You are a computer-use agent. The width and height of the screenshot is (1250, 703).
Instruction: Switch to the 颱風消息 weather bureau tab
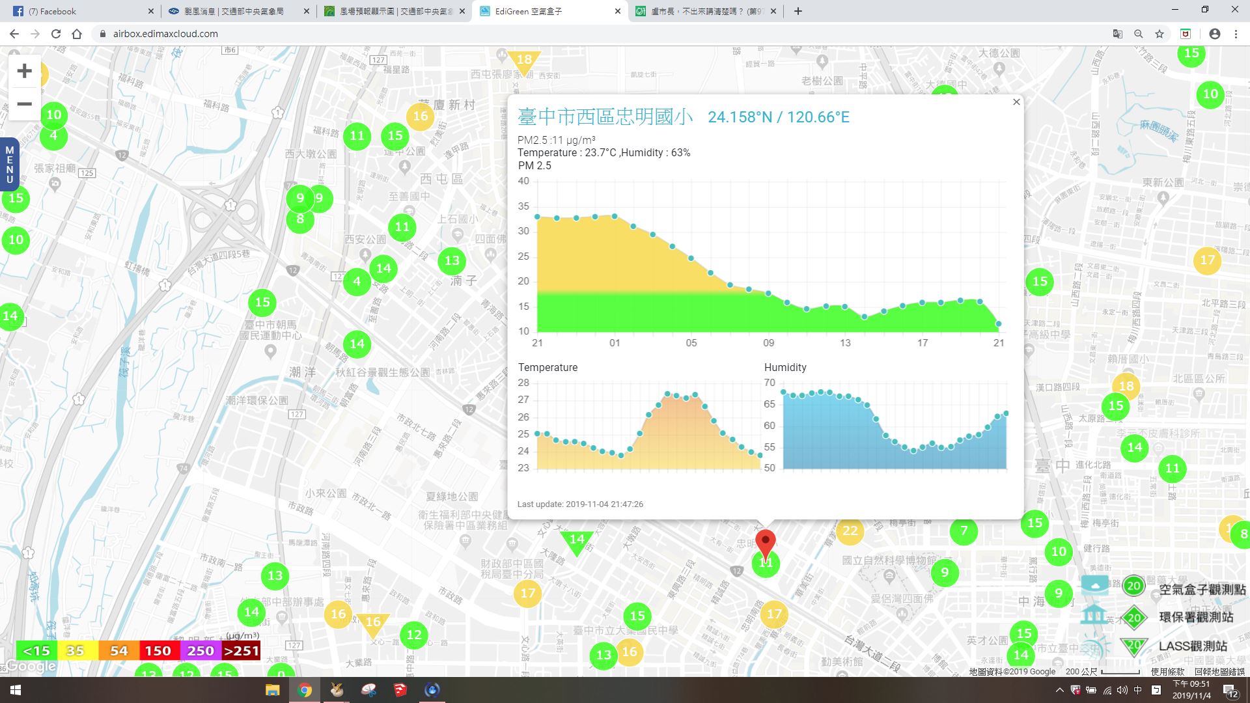click(238, 11)
